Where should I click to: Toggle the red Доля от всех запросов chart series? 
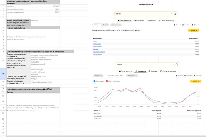[107, 81]
